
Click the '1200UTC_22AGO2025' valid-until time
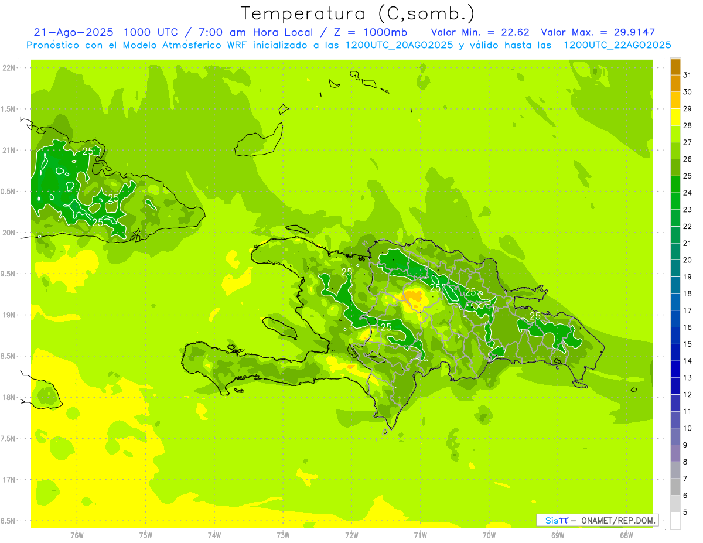coord(617,45)
